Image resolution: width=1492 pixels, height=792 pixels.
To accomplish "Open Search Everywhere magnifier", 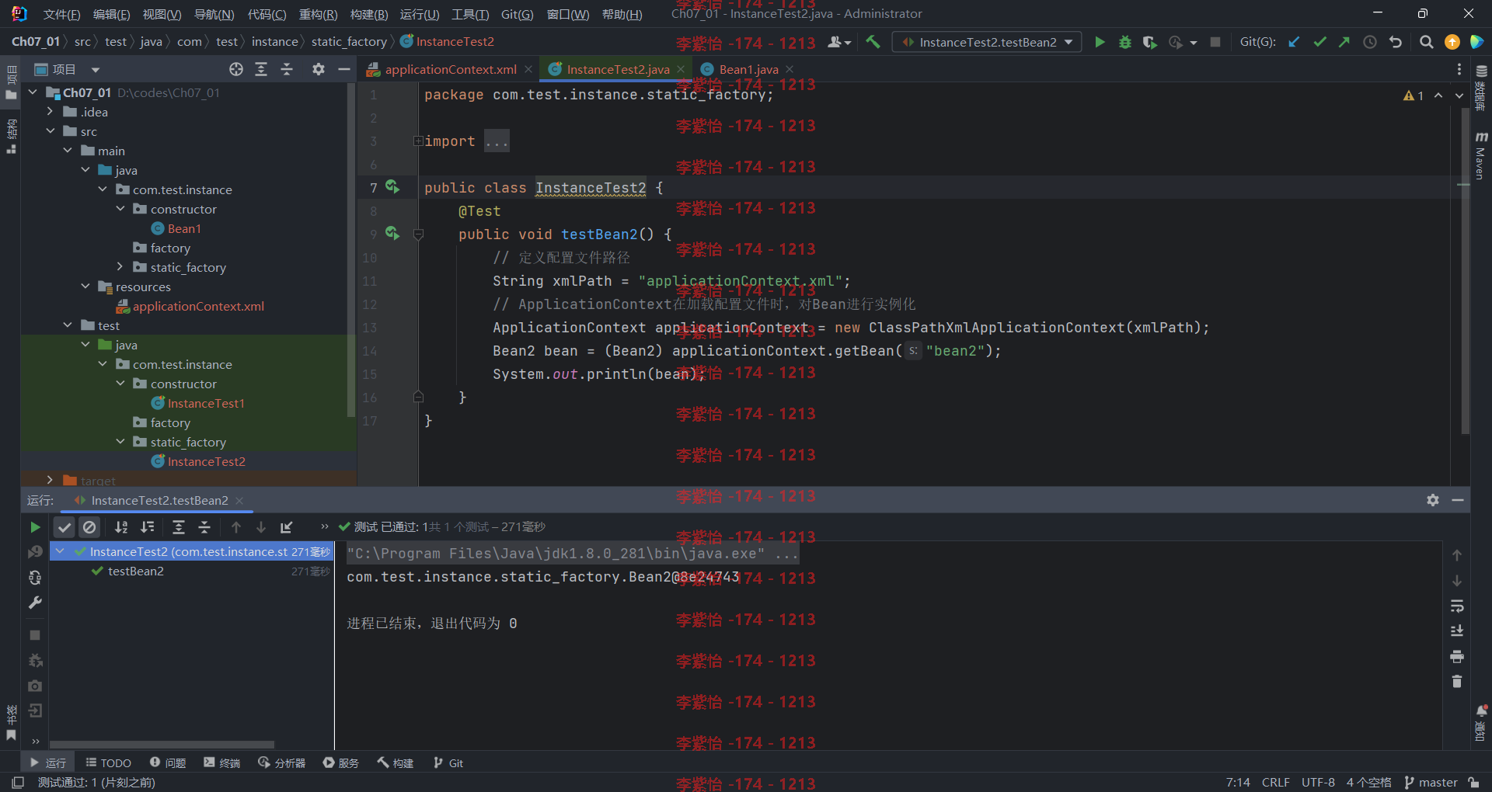I will tap(1426, 42).
